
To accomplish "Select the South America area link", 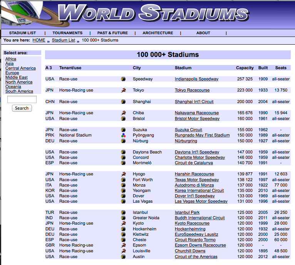I will [19, 91].
